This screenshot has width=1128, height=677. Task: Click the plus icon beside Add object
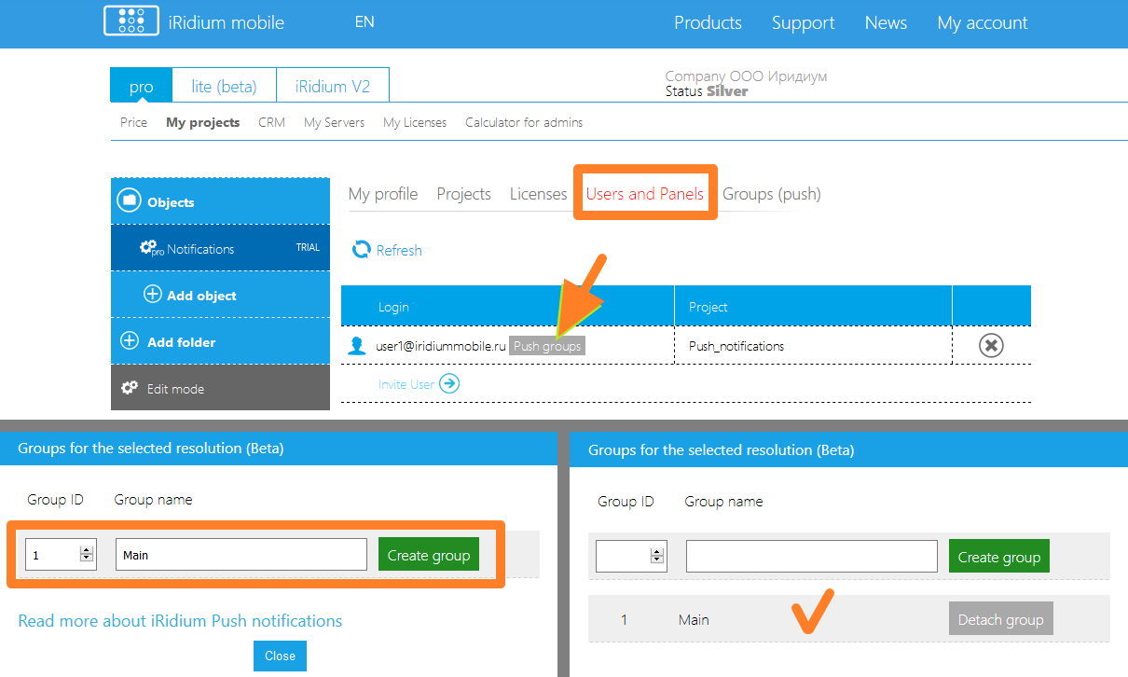152,295
